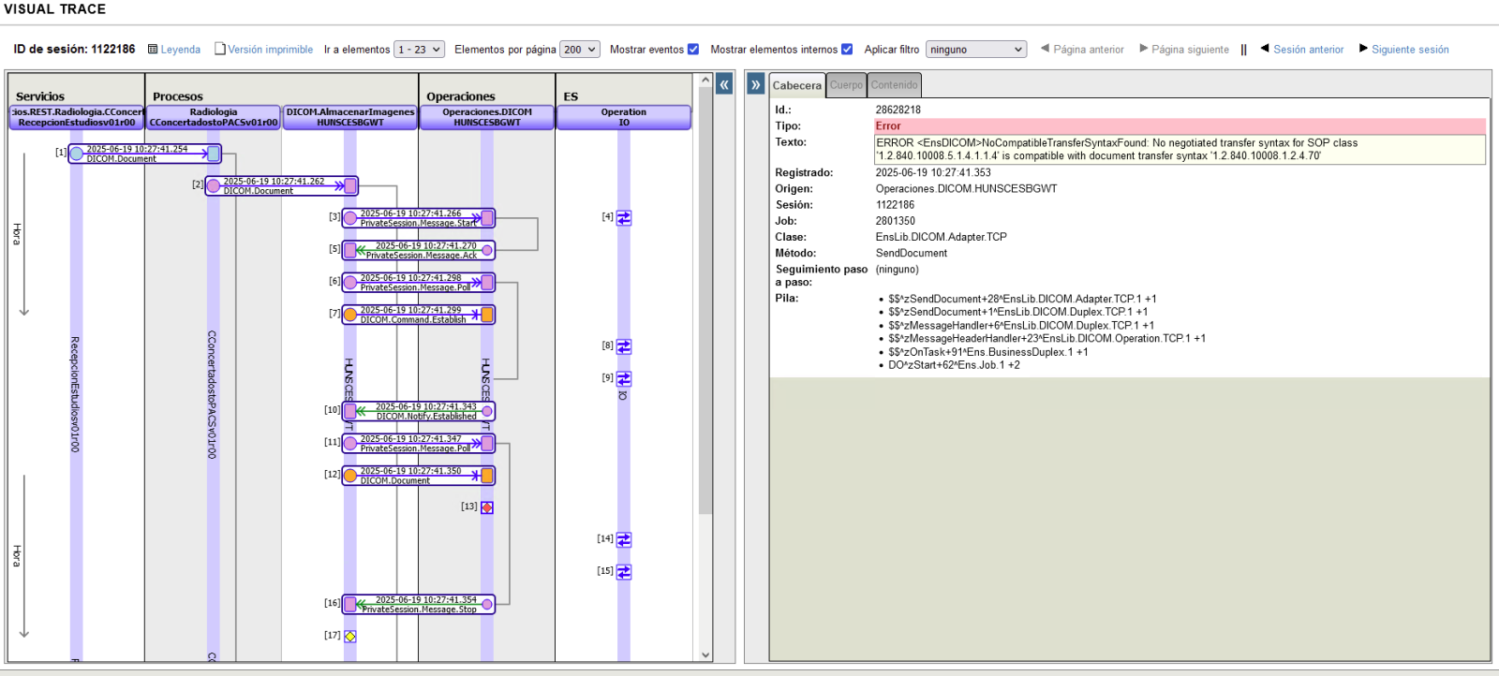Select message 3 PrivateSession.Message.Start
Screen dimensions: 1499x676
tap(419, 218)
